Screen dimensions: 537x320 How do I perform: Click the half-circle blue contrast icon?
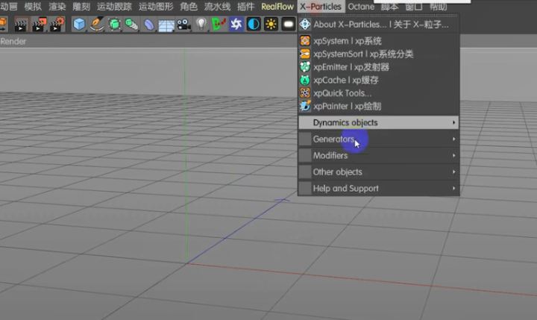[254, 25]
